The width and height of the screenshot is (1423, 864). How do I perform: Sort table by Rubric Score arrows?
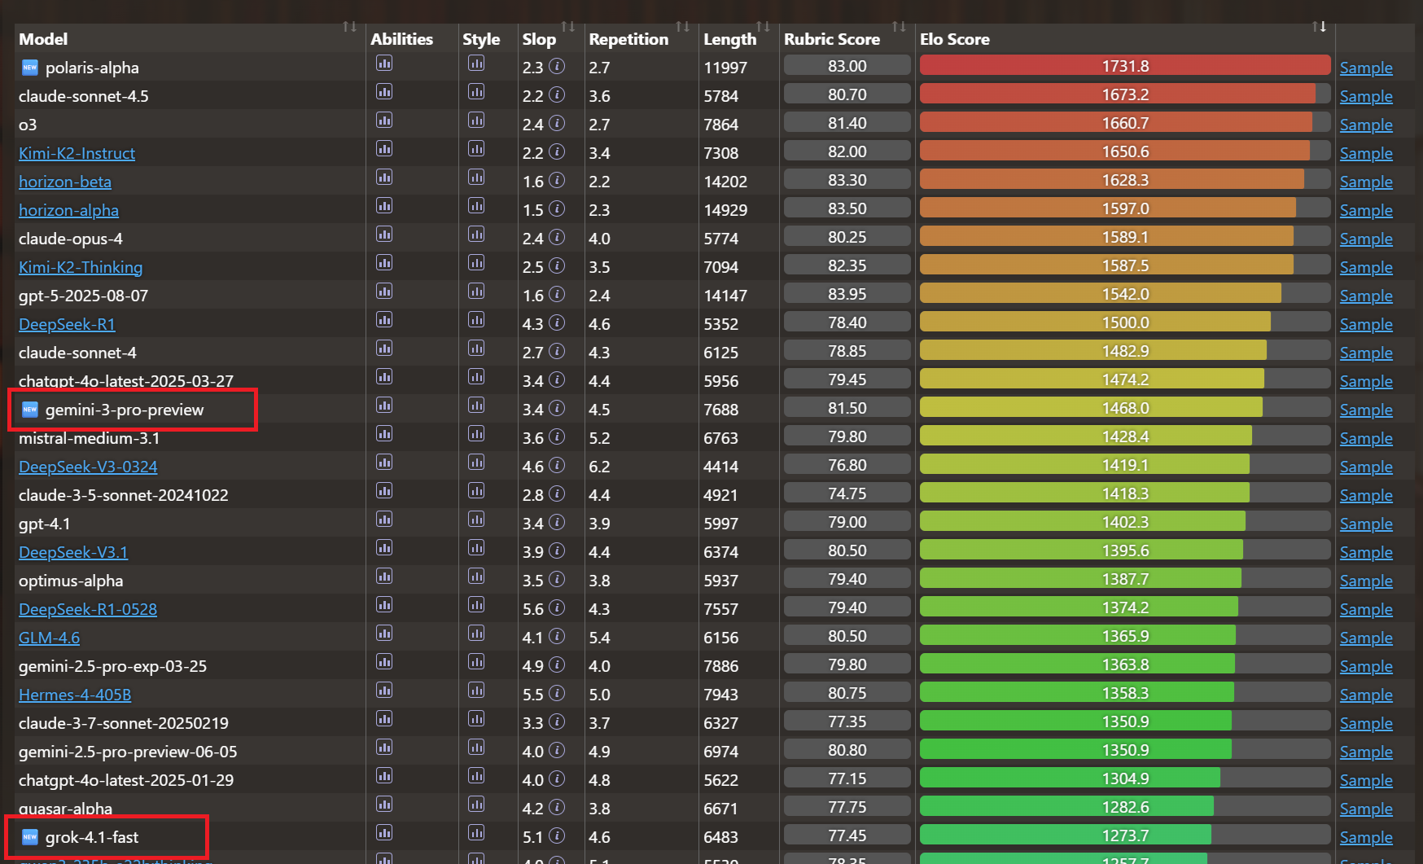pos(899,27)
